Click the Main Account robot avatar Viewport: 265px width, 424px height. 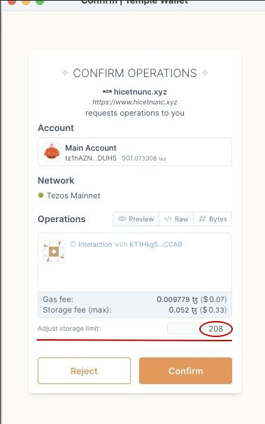click(x=52, y=152)
